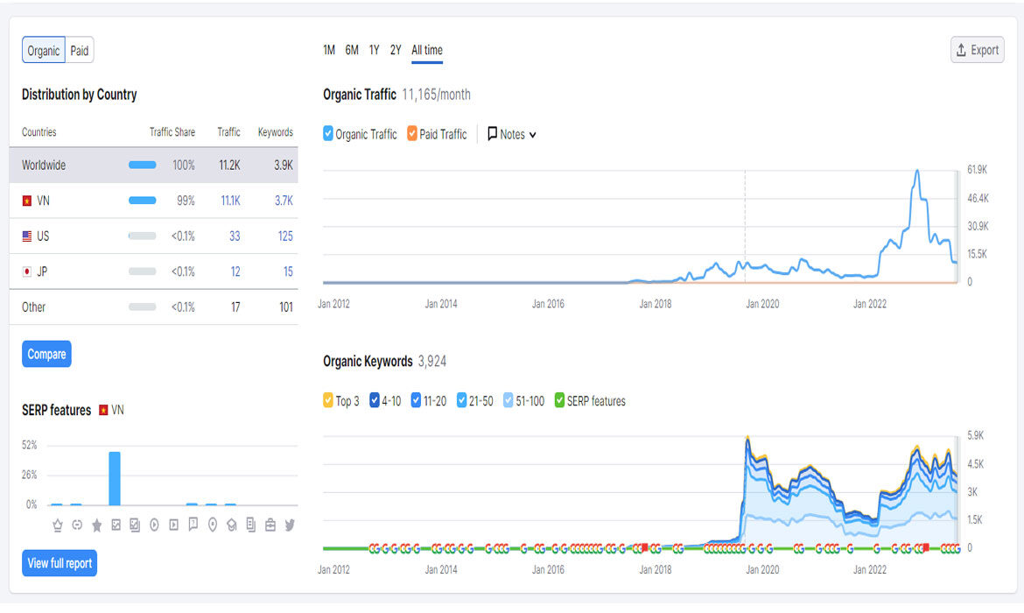Choose the 1Y time range
The width and height of the screenshot is (1024, 613).
tap(375, 50)
